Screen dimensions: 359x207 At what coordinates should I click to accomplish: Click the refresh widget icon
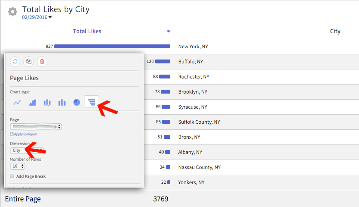click(x=15, y=61)
